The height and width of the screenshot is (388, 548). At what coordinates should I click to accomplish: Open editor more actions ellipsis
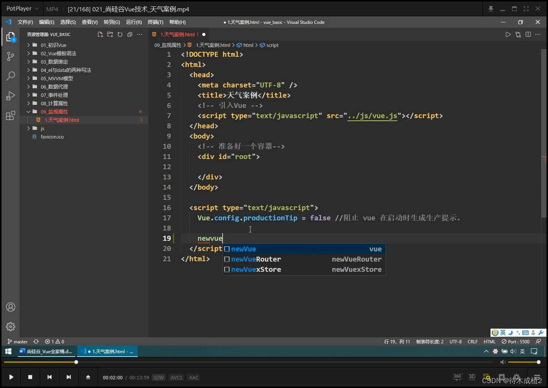538,34
